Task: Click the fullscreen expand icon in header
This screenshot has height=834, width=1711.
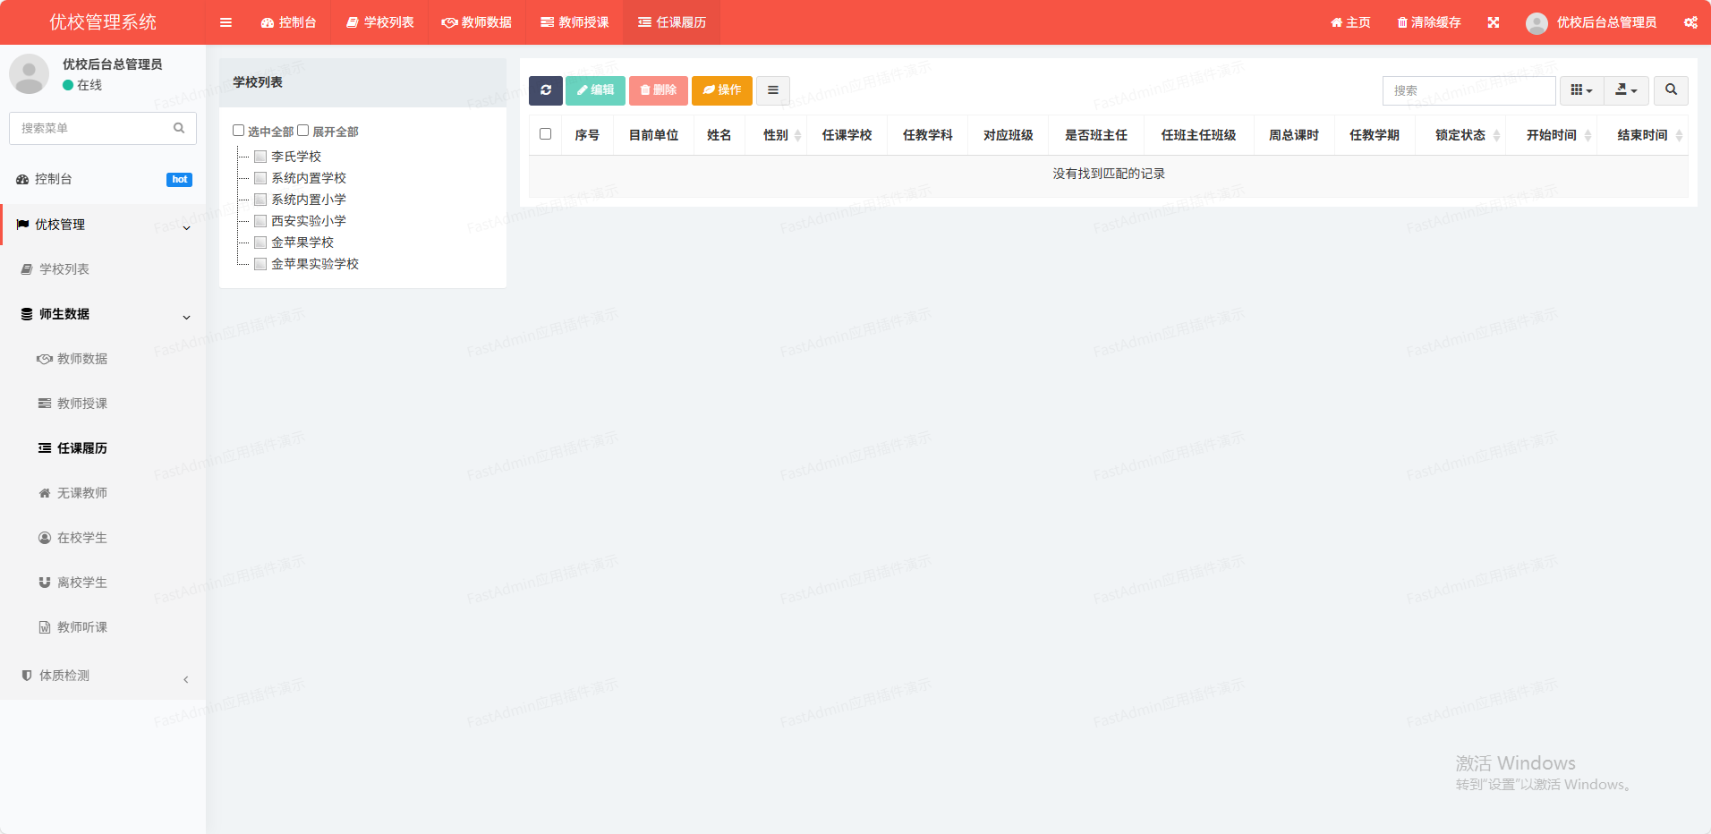Action: pos(1493,22)
